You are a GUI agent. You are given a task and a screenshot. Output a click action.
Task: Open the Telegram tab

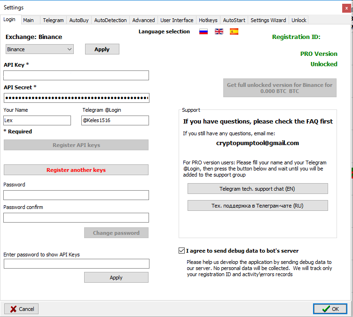click(54, 20)
